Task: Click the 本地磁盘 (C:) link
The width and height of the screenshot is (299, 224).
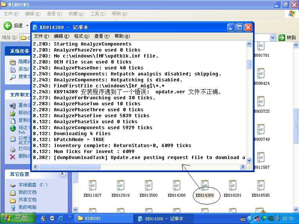Action: coord(33,185)
